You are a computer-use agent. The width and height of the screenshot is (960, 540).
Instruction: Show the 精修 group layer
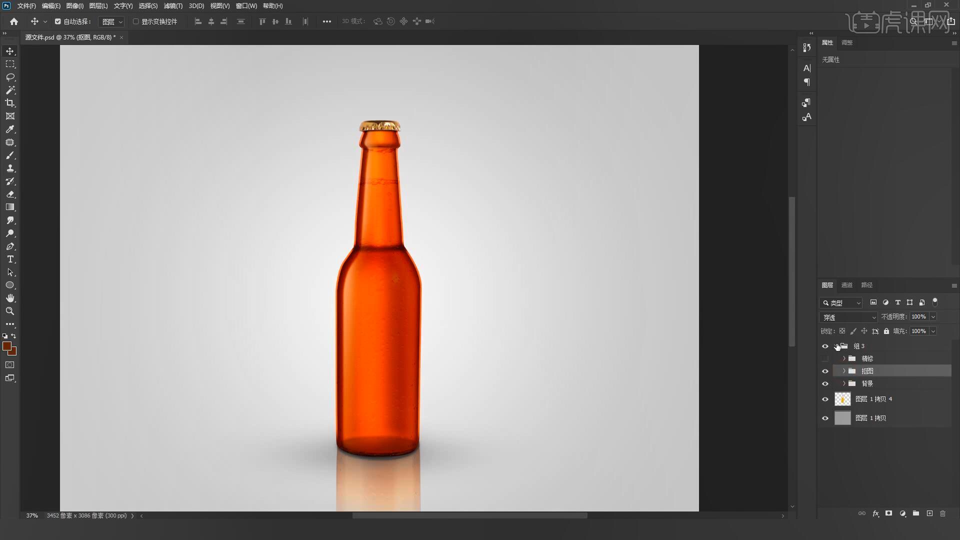[825, 358]
